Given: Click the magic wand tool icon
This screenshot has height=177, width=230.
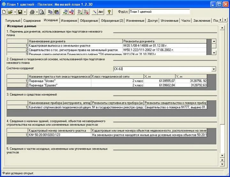Looking at the screenshot, I should pos(95,12).
